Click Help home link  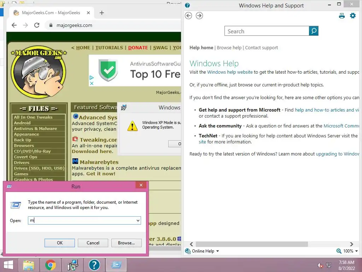point(201,48)
